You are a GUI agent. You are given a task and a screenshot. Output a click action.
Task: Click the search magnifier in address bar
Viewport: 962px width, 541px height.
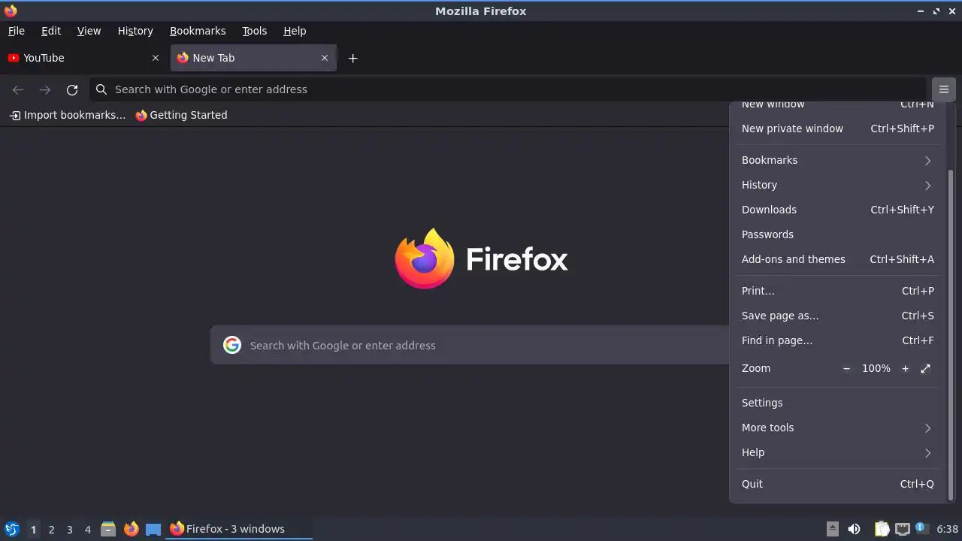[x=101, y=89]
